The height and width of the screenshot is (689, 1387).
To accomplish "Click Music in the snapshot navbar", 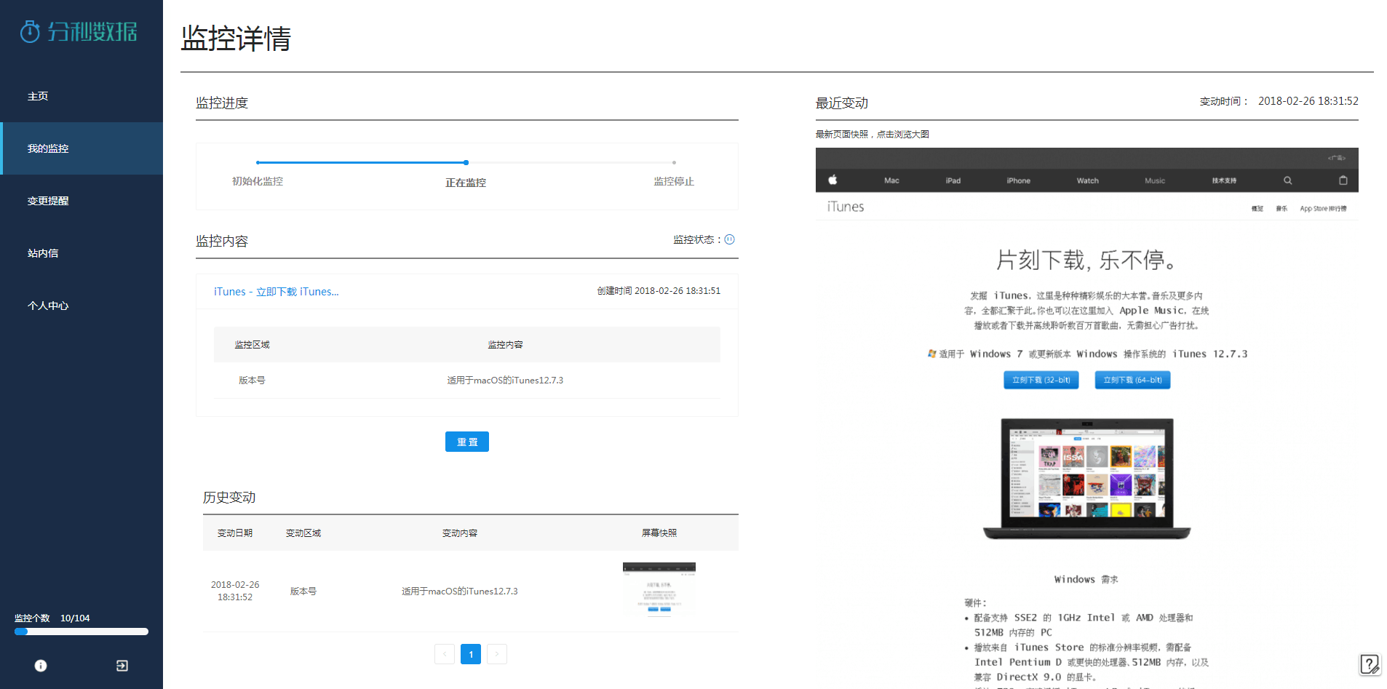I will [x=1155, y=180].
